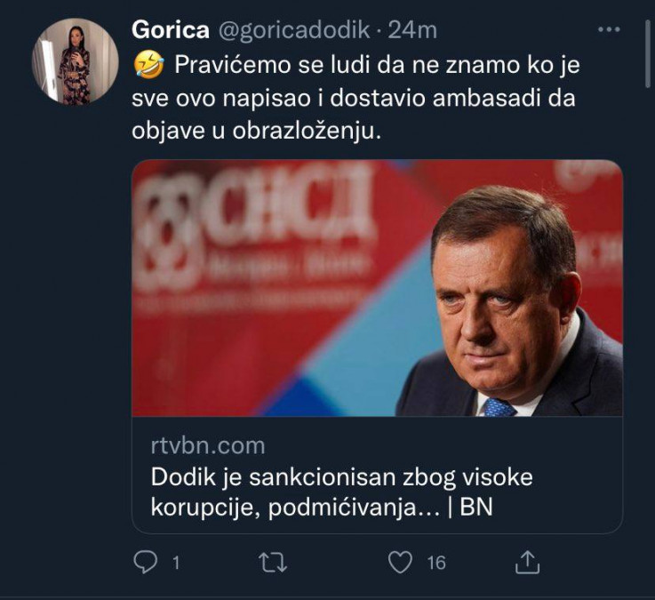
Task: Open the three-dot more options menu
Action: click(609, 29)
